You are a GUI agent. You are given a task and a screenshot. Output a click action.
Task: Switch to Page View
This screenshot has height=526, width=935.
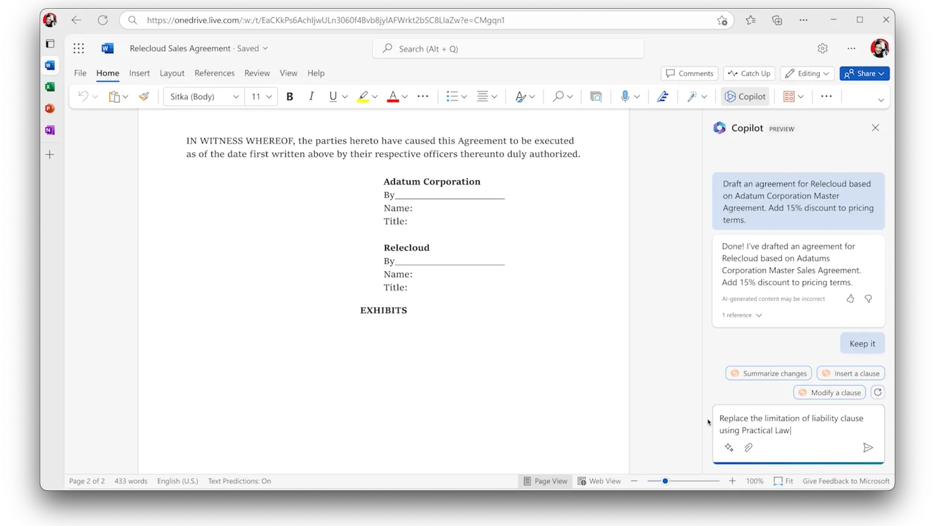tap(545, 481)
